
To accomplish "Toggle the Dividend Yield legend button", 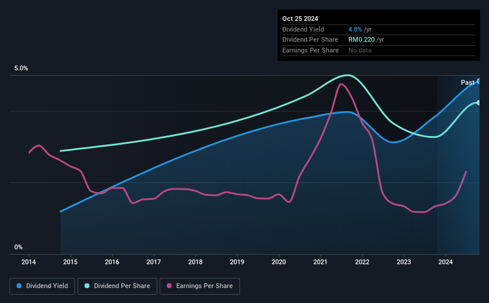I will tap(42, 286).
